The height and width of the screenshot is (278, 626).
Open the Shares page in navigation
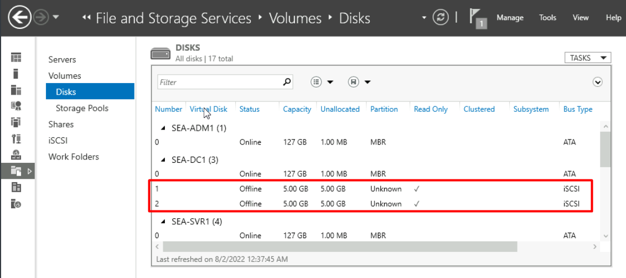[61, 124]
